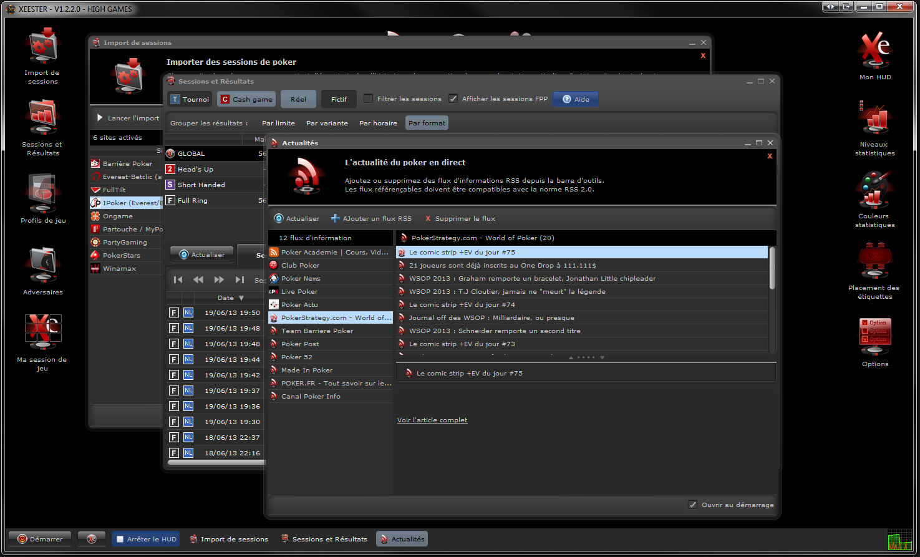This screenshot has height=557, width=920.
Task: Sort sessions by the Date column arrow
Action: [241, 298]
